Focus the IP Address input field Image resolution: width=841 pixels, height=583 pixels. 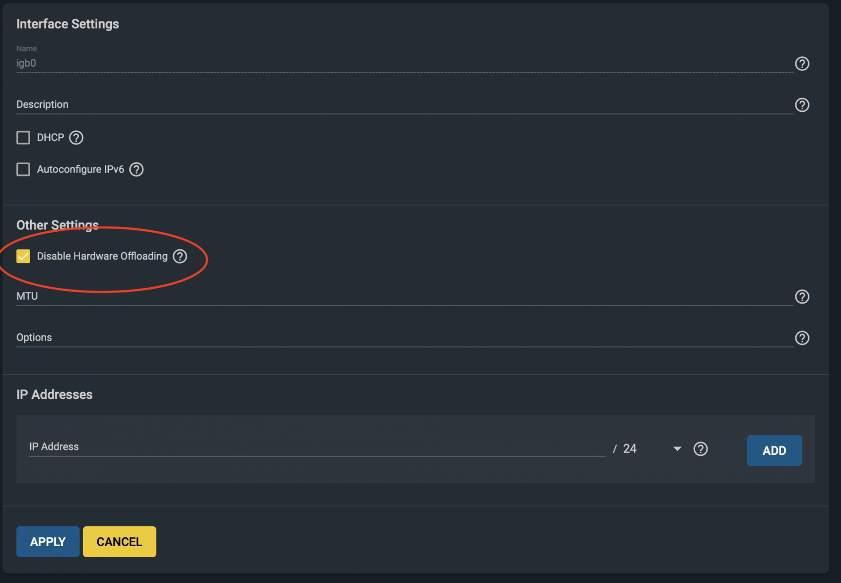(x=317, y=447)
